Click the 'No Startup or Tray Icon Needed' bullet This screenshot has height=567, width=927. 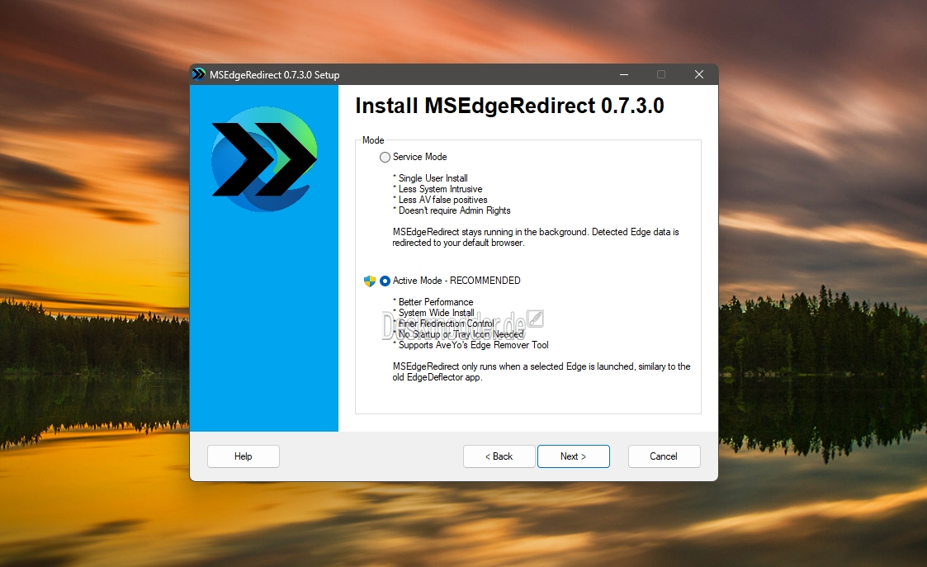tap(459, 334)
